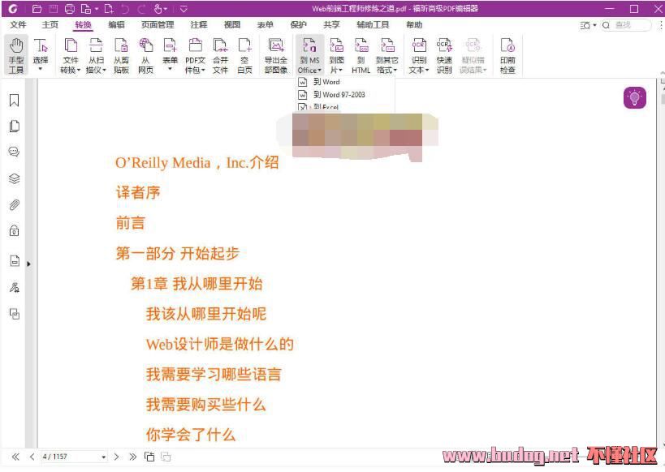Viewport: 665px width, 472px height.
Task: Select the Convert (转换) tab
Action: coord(83,25)
